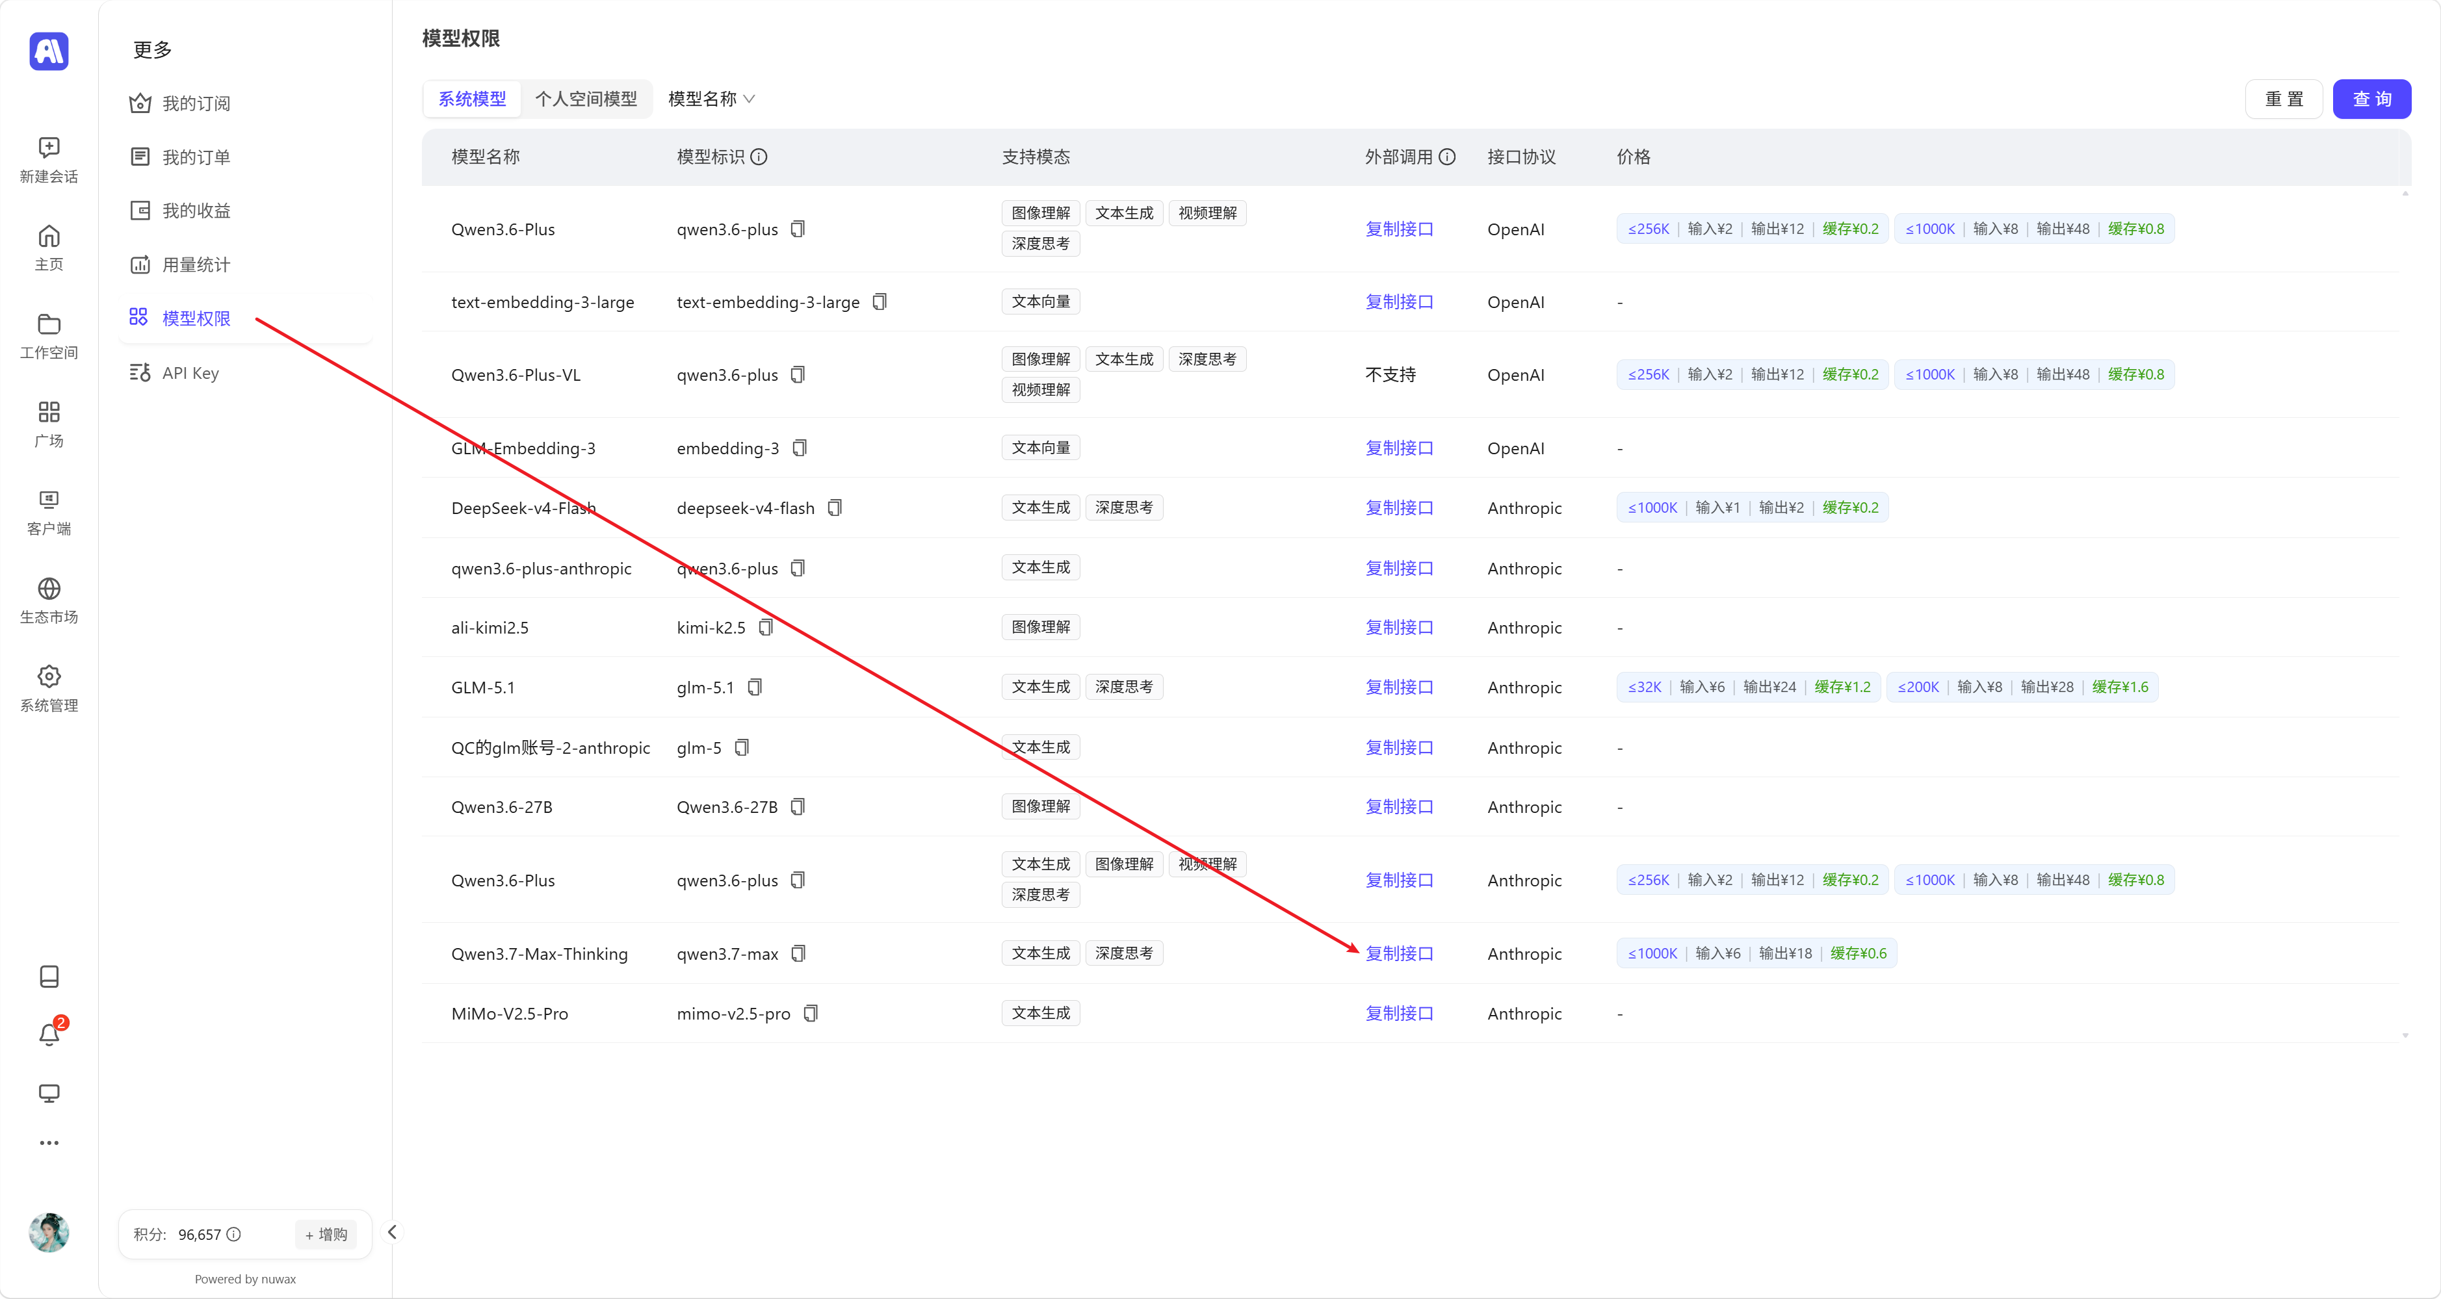Collapse the 更多 side panel
Screen dimensions: 2441x1299
(x=392, y=1231)
